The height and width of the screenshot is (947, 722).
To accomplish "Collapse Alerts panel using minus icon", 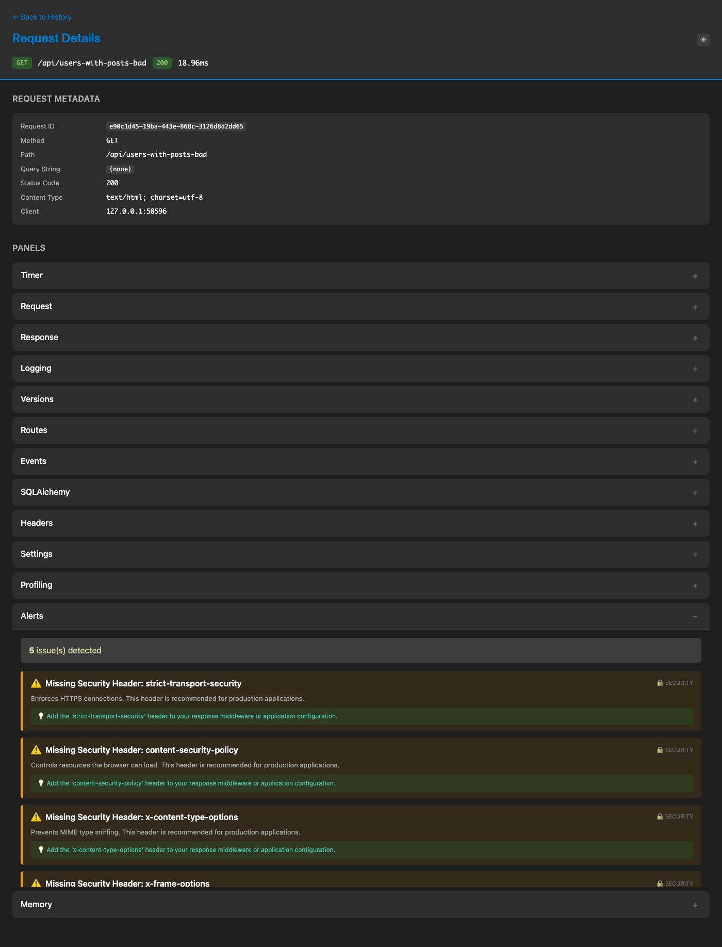I will tap(695, 617).
